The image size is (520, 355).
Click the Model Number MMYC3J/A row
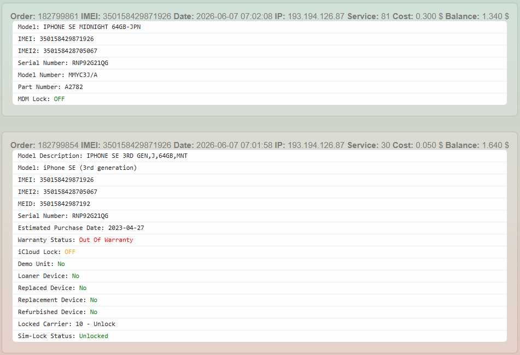[260, 75]
